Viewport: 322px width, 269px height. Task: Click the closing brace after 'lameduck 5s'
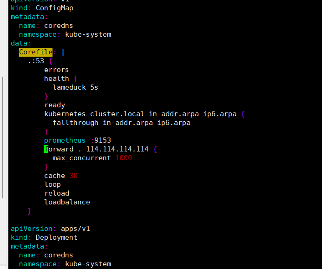click(x=46, y=96)
